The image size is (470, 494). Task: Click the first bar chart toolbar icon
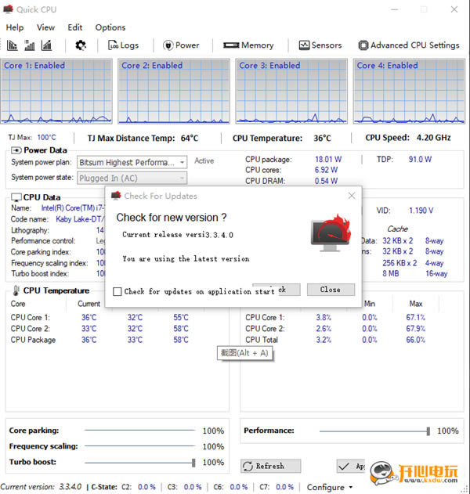12,45
